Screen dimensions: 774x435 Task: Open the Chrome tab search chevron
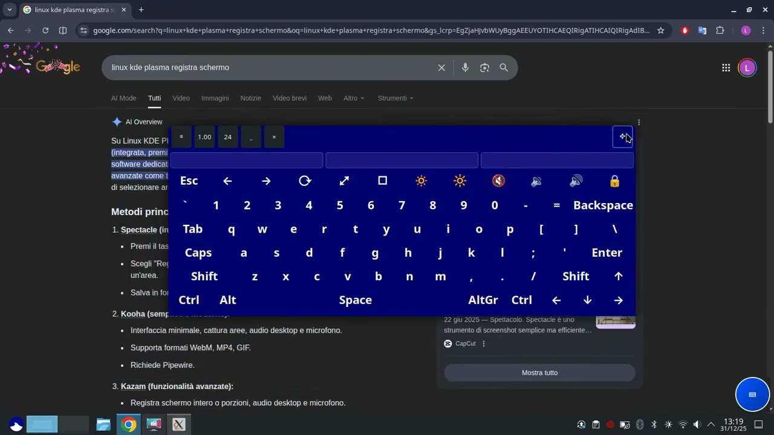(10, 10)
